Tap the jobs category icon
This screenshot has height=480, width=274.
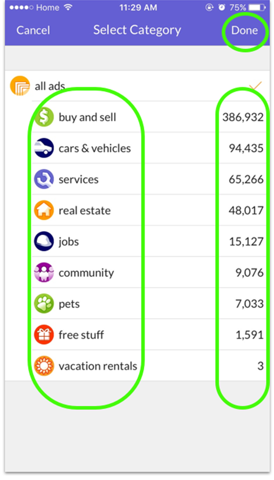44,241
